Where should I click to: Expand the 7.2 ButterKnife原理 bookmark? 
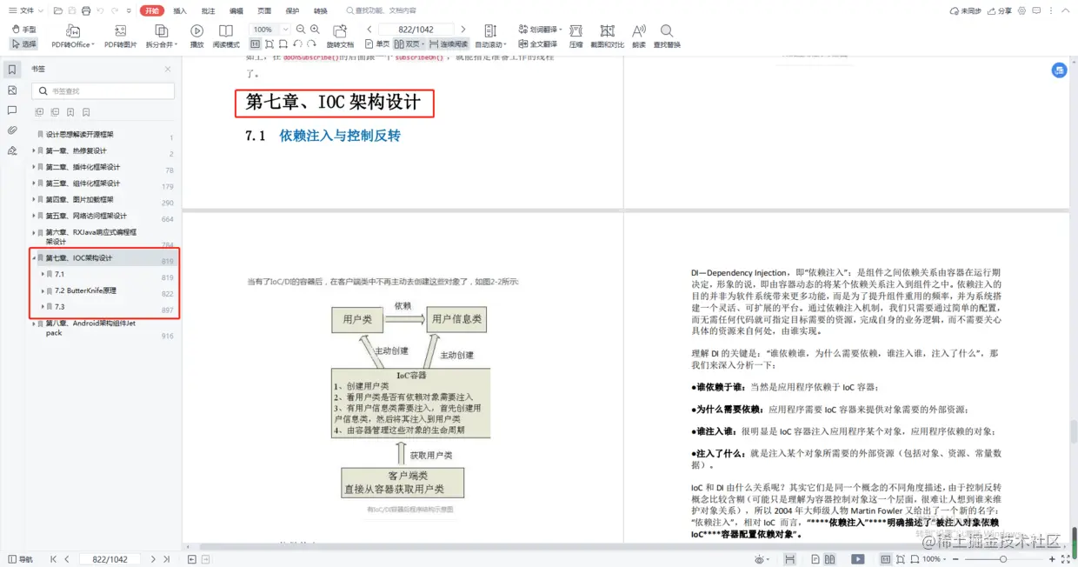[43, 290]
